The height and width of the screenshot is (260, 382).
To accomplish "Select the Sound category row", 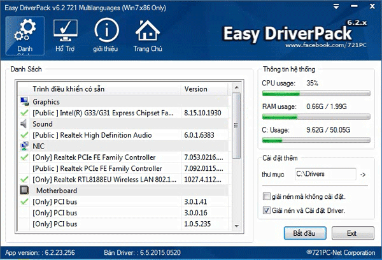I will (124, 124).
